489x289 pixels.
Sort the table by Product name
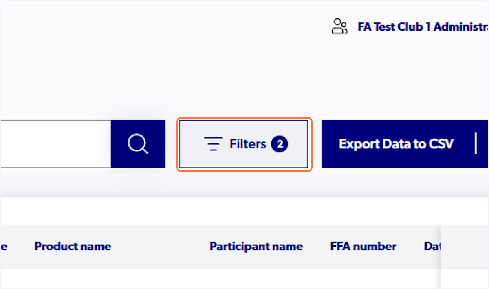point(73,246)
